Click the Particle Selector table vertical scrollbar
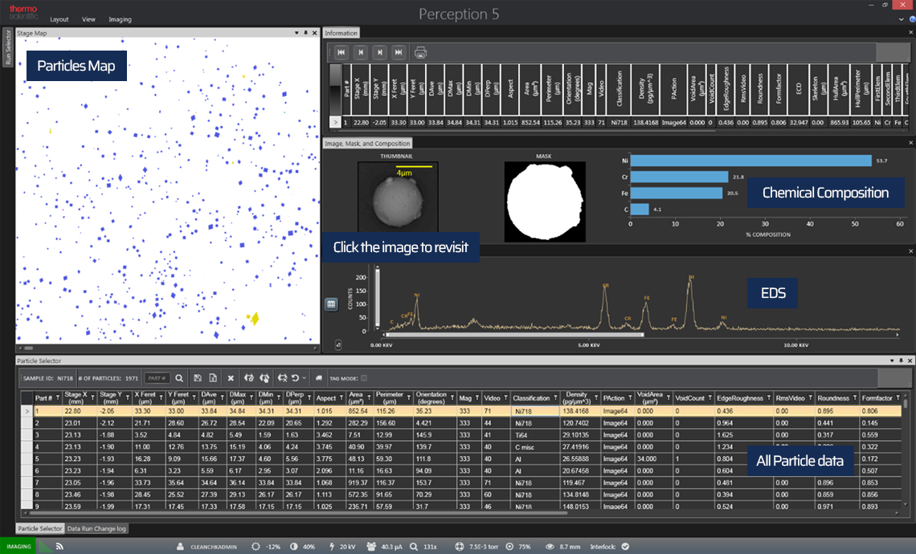Image resolution: width=916 pixels, height=554 pixels. tap(906, 403)
